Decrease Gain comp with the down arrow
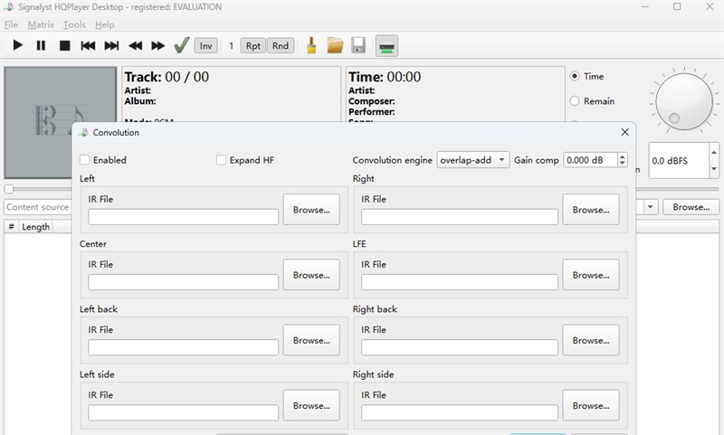Image resolution: width=724 pixels, height=435 pixels. point(623,164)
